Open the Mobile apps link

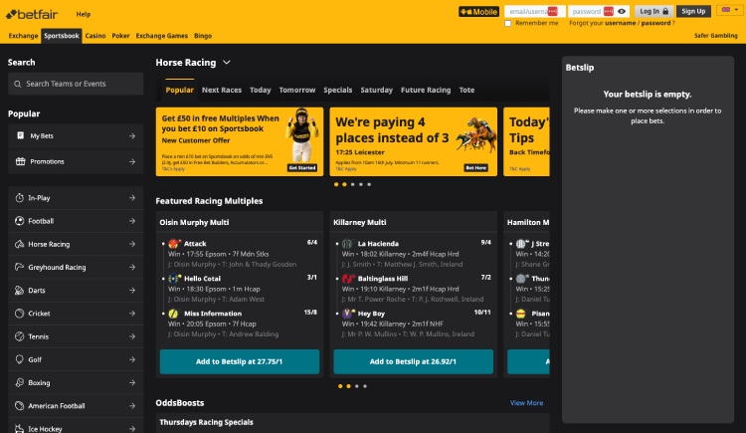[478, 11]
